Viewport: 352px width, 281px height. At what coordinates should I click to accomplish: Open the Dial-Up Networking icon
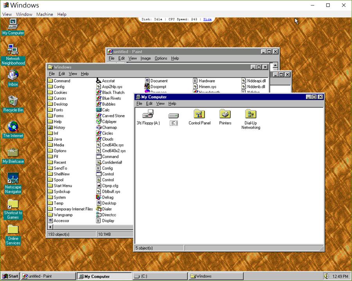[x=251, y=115]
